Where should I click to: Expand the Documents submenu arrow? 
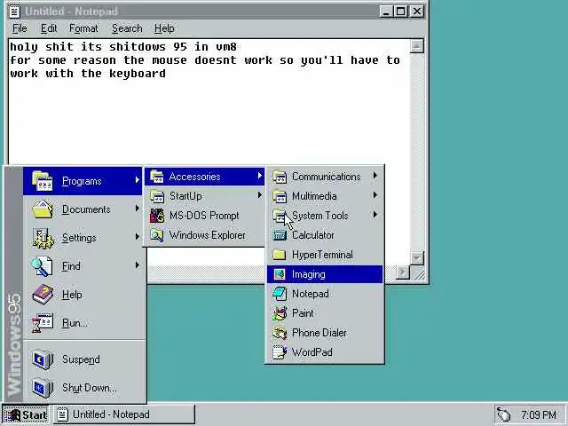tap(138, 208)
